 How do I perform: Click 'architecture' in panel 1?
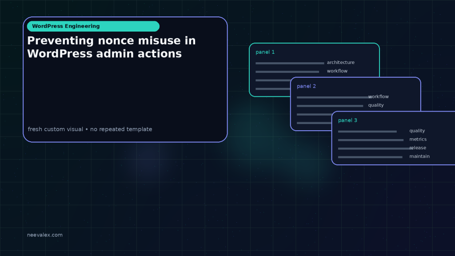coord(341,62)
